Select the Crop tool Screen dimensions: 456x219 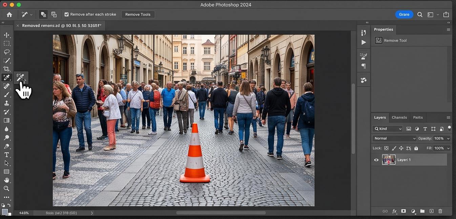[6, 69]
